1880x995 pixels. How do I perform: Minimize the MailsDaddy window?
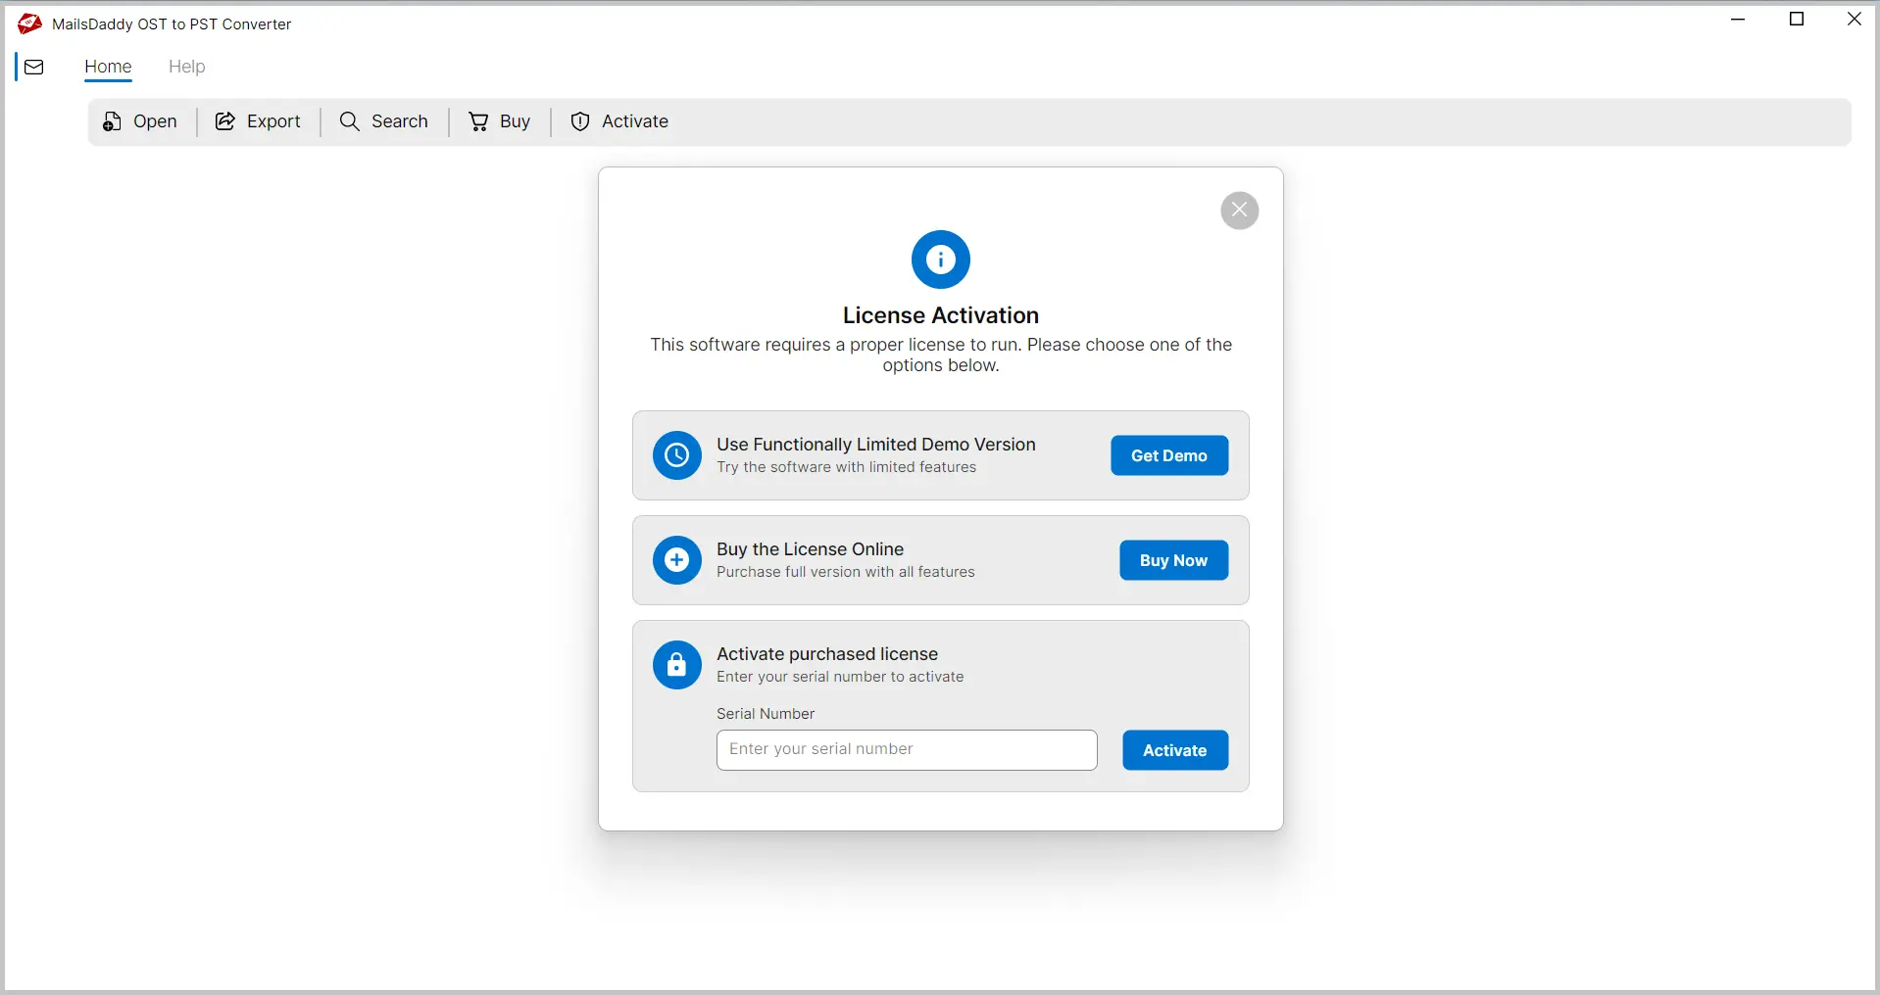coord(1738,20)
